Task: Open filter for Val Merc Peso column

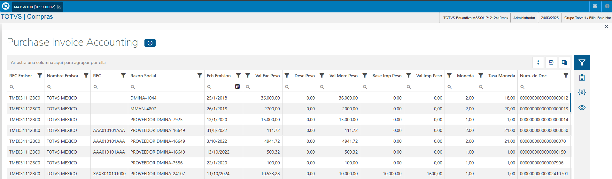Action: [x=322, y=75]
